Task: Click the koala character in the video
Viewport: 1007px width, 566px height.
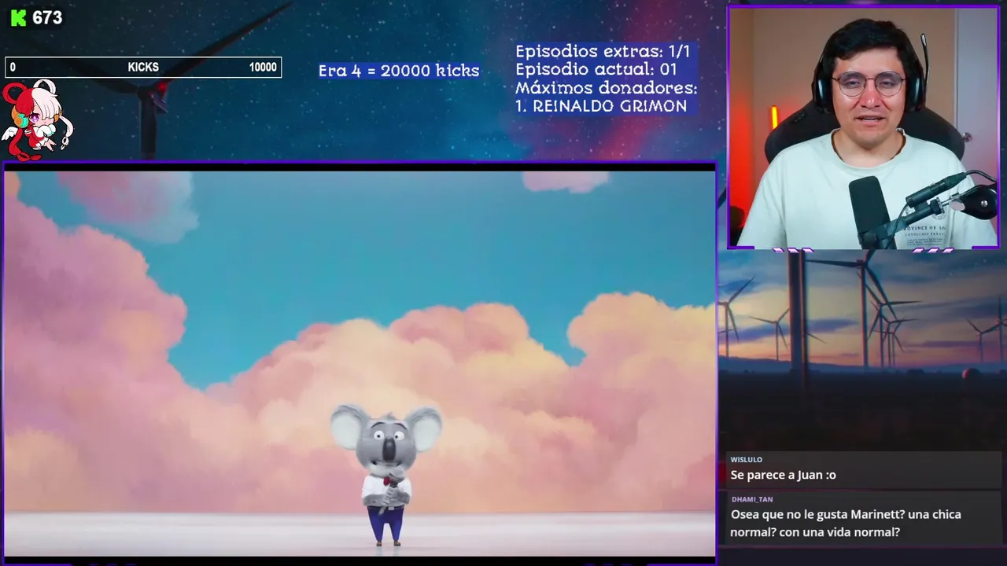Action: click(x=386, y=474)
